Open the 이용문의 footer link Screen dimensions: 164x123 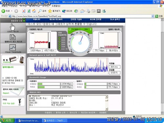pyautogui.click(x=48, y=113)
